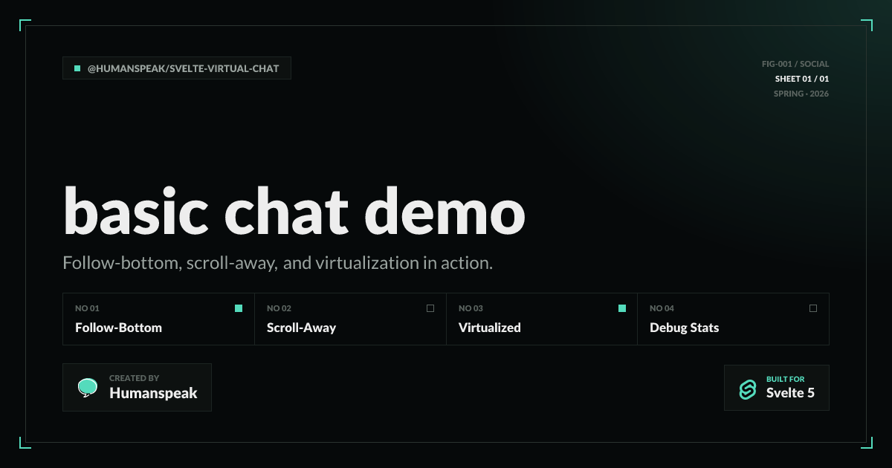Select the Scroll-Away feature card
892x468 pixels.
[350, 319]
